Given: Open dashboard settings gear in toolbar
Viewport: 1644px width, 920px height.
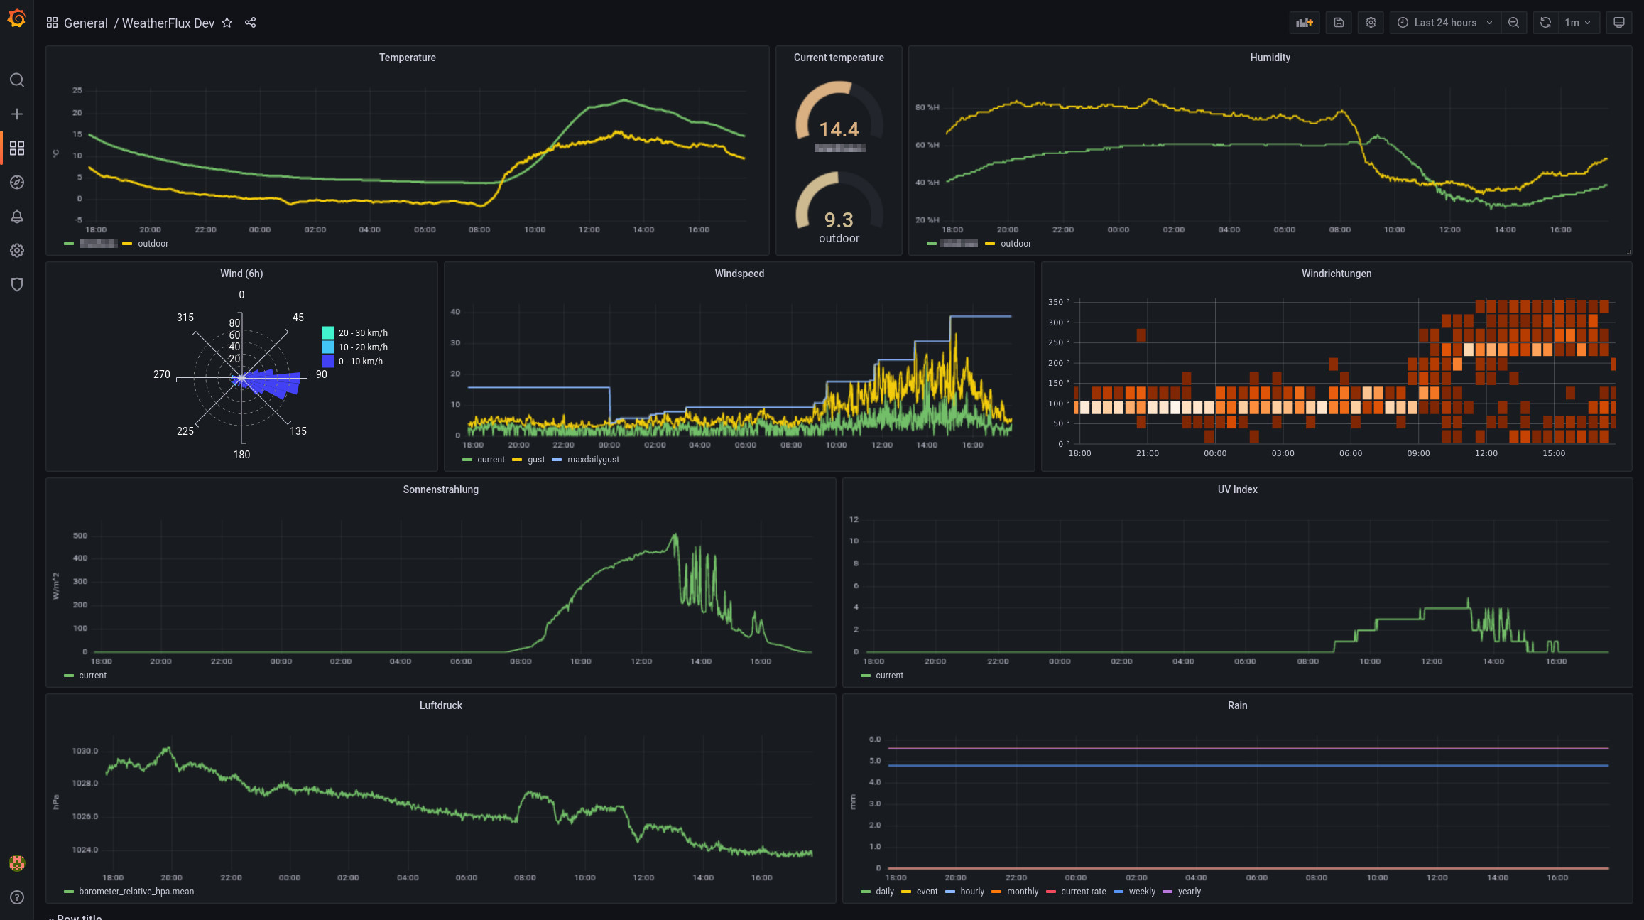Looking at the screenshot, I should point(1371,23).
